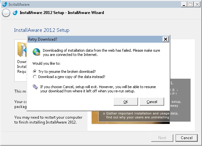The width and height of the screenshot is (202, 146).
Task: Click the round back arrow button in wizard header
Action: [x=6, y=13]
